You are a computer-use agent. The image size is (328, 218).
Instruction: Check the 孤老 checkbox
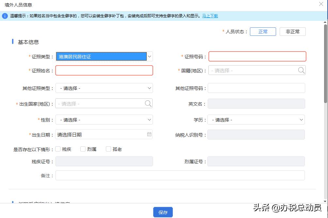[x=108, y=149]
